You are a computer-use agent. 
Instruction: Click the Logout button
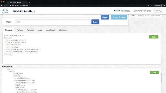click(x=158, y=11)
